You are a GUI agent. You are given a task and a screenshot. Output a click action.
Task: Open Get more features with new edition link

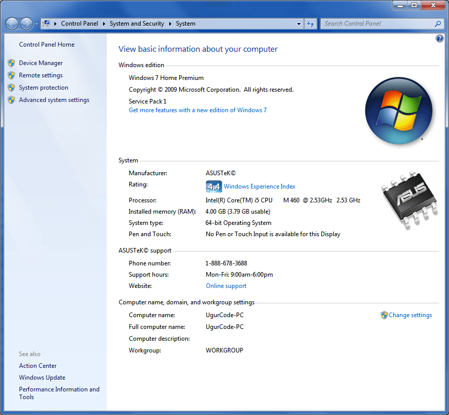click(x=198, y=110)
